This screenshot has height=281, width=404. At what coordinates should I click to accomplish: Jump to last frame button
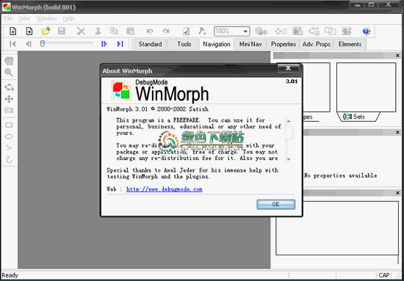click(x=120, y=44)
